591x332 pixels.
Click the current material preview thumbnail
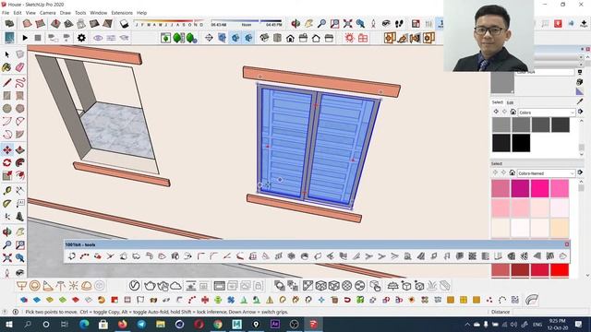tap(502, 83)
